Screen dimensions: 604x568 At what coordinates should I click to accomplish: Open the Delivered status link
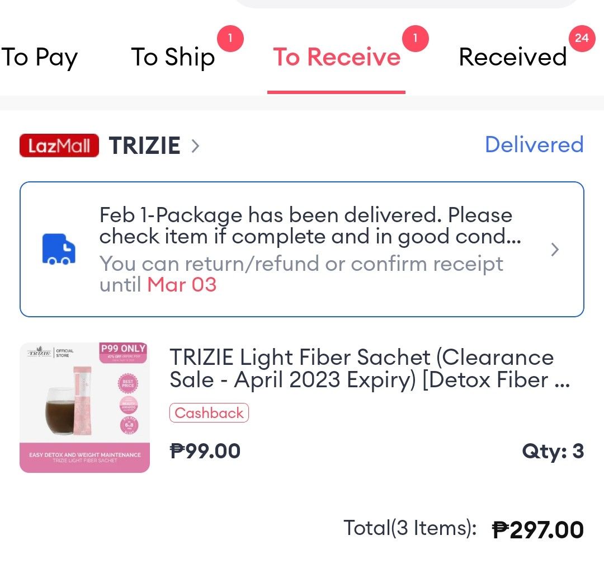click(534, 145)
